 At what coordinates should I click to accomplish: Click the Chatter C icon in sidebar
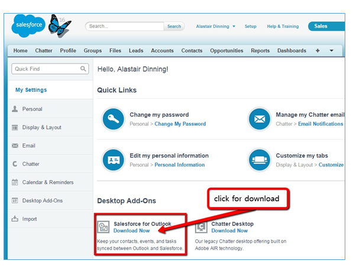tap(15, 164)
